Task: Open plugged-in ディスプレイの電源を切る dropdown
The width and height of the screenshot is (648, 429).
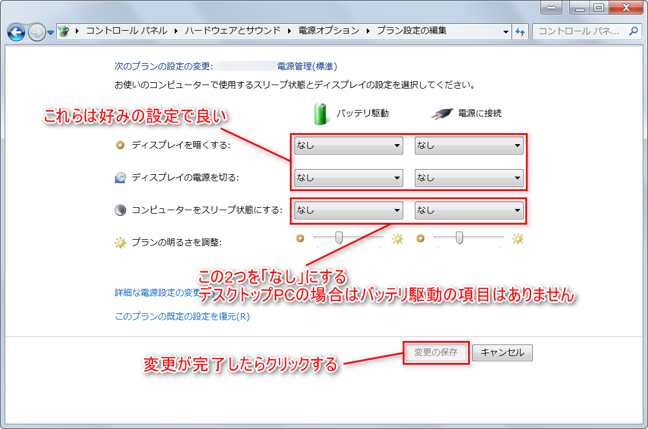Action: click(x=469, y=178)
